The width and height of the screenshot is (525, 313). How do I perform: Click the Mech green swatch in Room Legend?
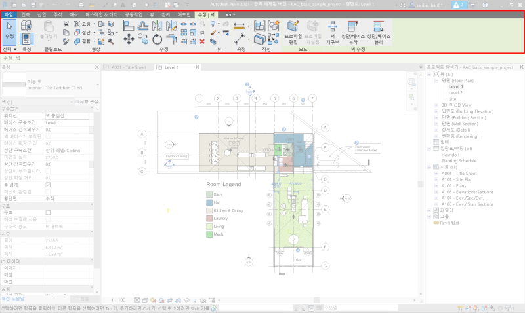coord(209,234)
